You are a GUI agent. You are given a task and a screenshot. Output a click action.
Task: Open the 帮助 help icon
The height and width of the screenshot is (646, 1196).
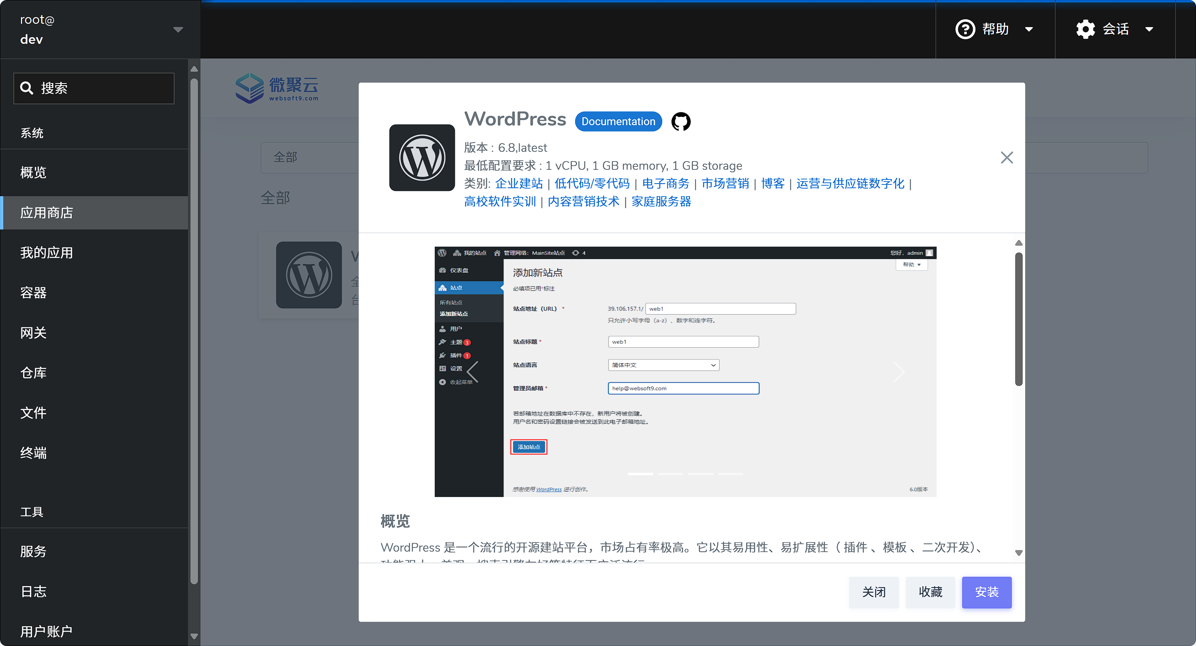(x=965, y=29)
